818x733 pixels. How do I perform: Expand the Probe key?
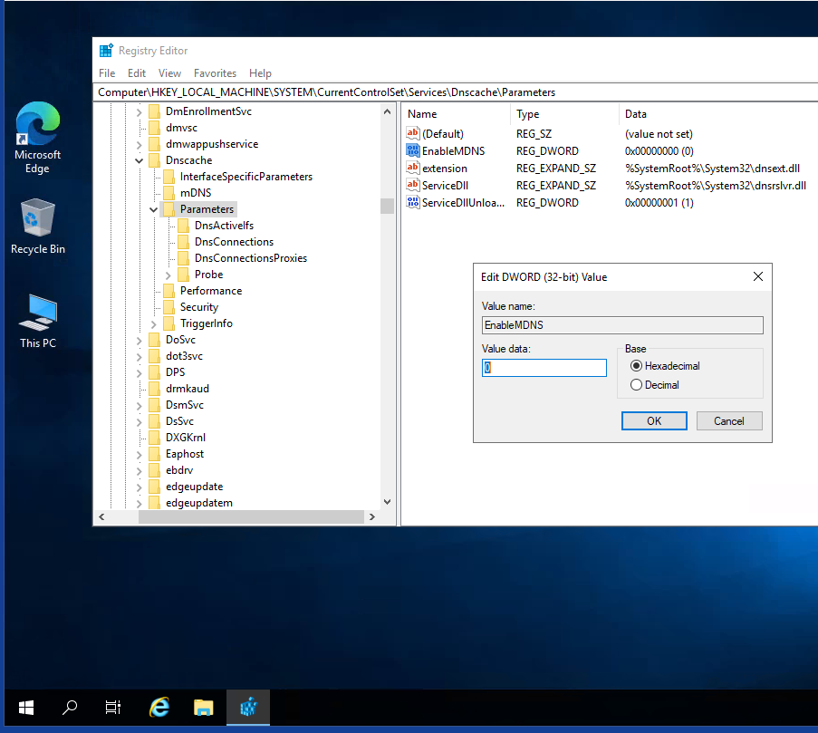[168, 275]
